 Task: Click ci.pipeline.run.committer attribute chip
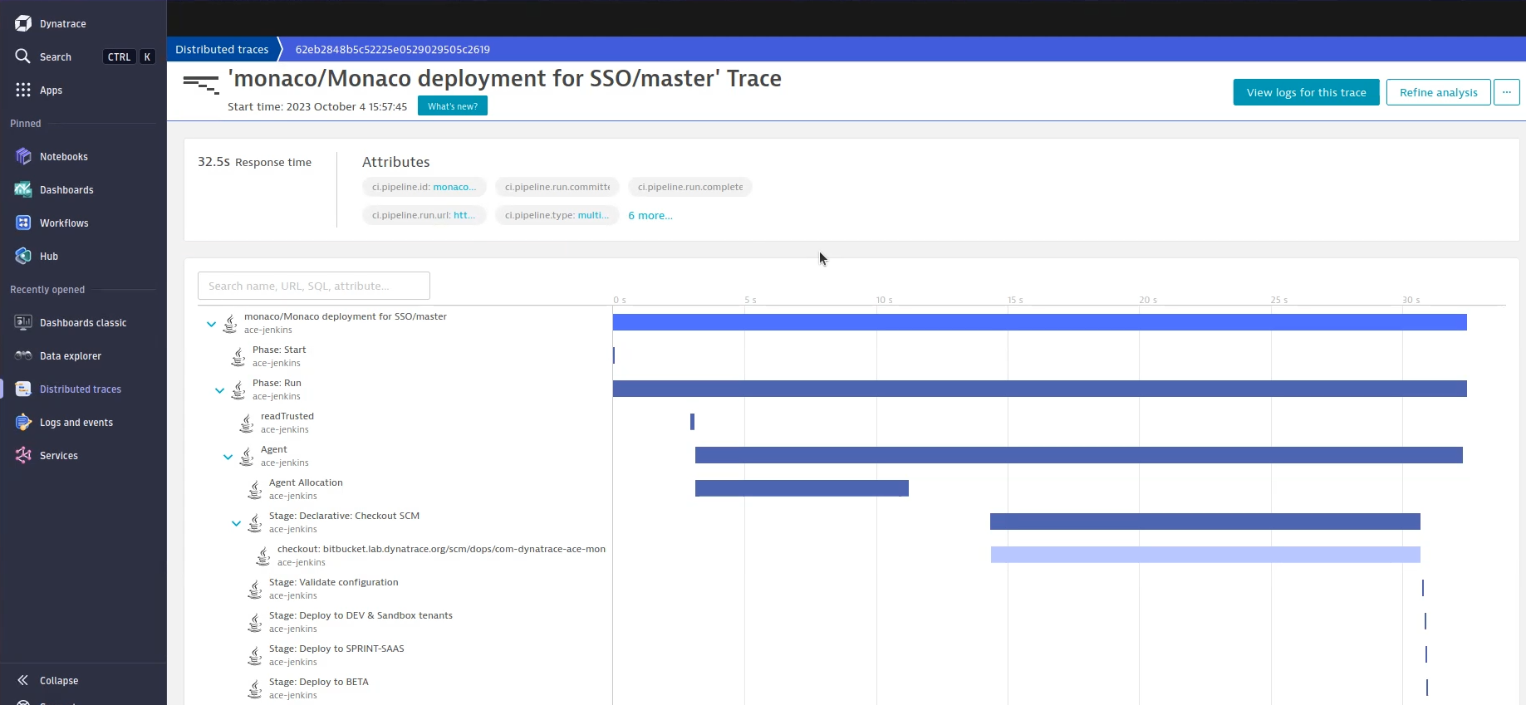[557, 187]
